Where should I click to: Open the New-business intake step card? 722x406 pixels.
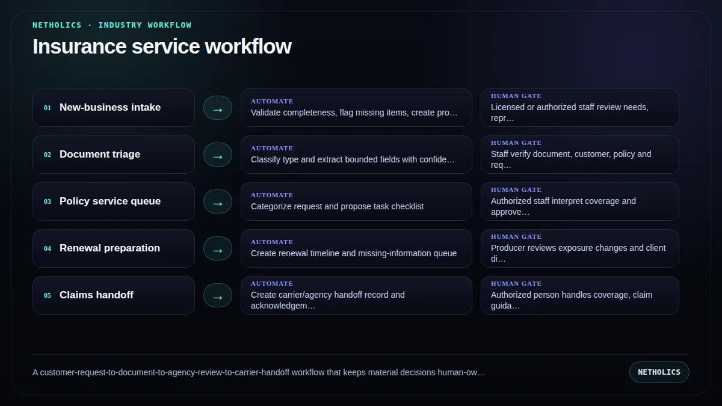click(x=114, y=108)
